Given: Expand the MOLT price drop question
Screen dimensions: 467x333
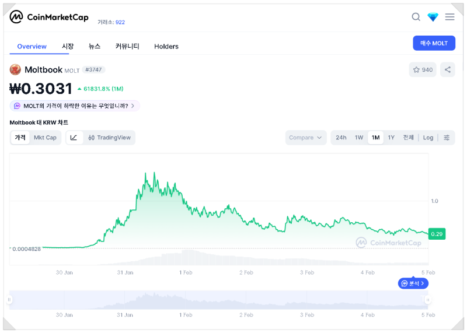Looking at the screenshot, I should [75, 106].
